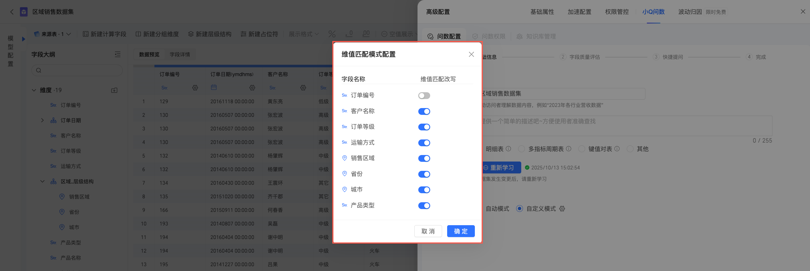Click the calendar type icon under 订单日期
The height and width of the screenshot is (271, 810).
click(214, 87)
